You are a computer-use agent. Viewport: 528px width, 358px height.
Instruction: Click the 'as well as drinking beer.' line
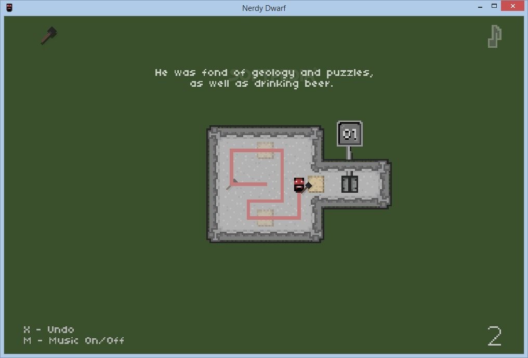coord(261,84)
